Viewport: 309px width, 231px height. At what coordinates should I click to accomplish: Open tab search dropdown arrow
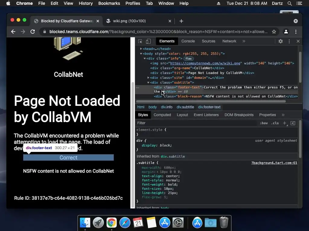click(x=296, y=21)
